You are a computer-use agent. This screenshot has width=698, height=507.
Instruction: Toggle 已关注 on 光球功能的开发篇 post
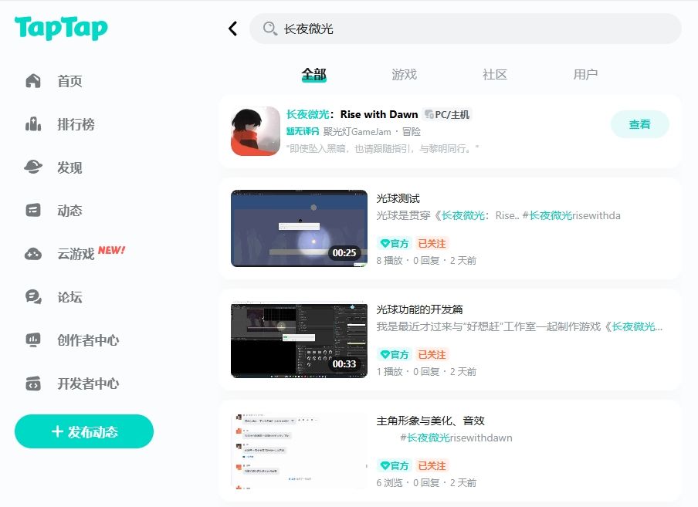click(432, 354)
